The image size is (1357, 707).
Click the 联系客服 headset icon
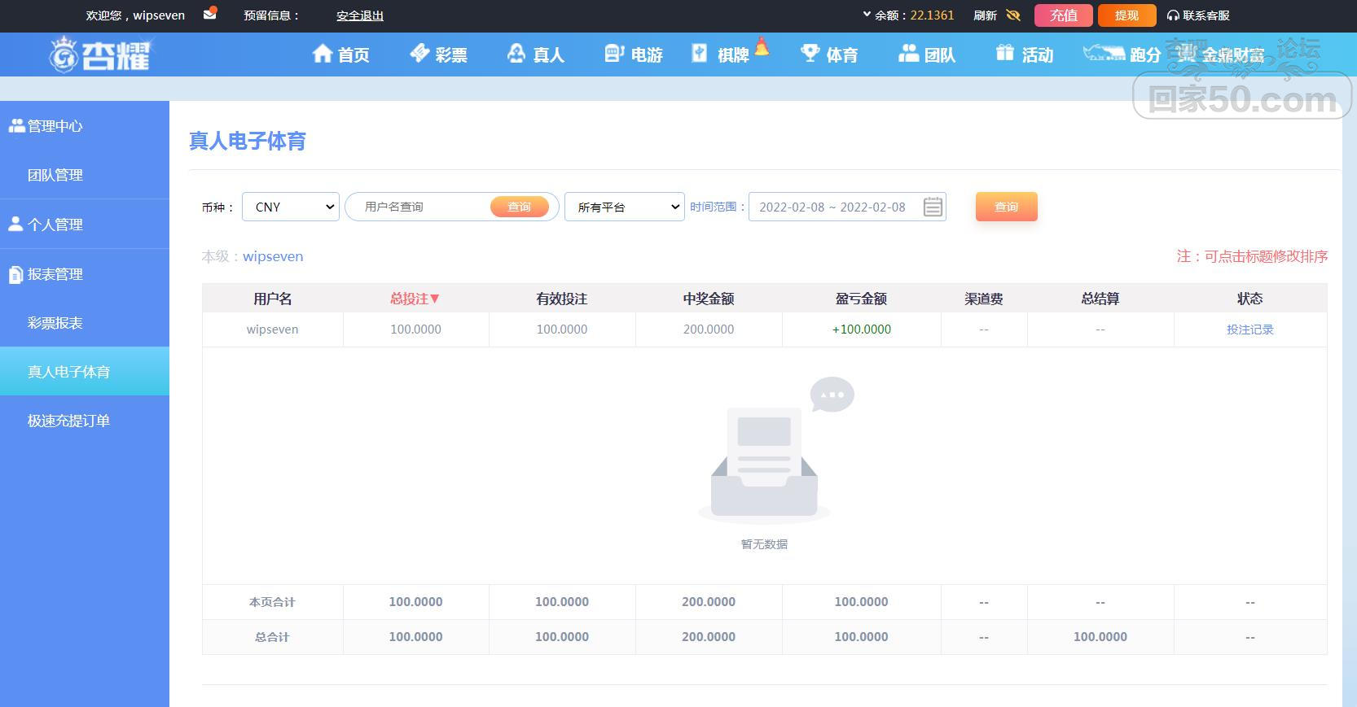(x=1173, y=15)
